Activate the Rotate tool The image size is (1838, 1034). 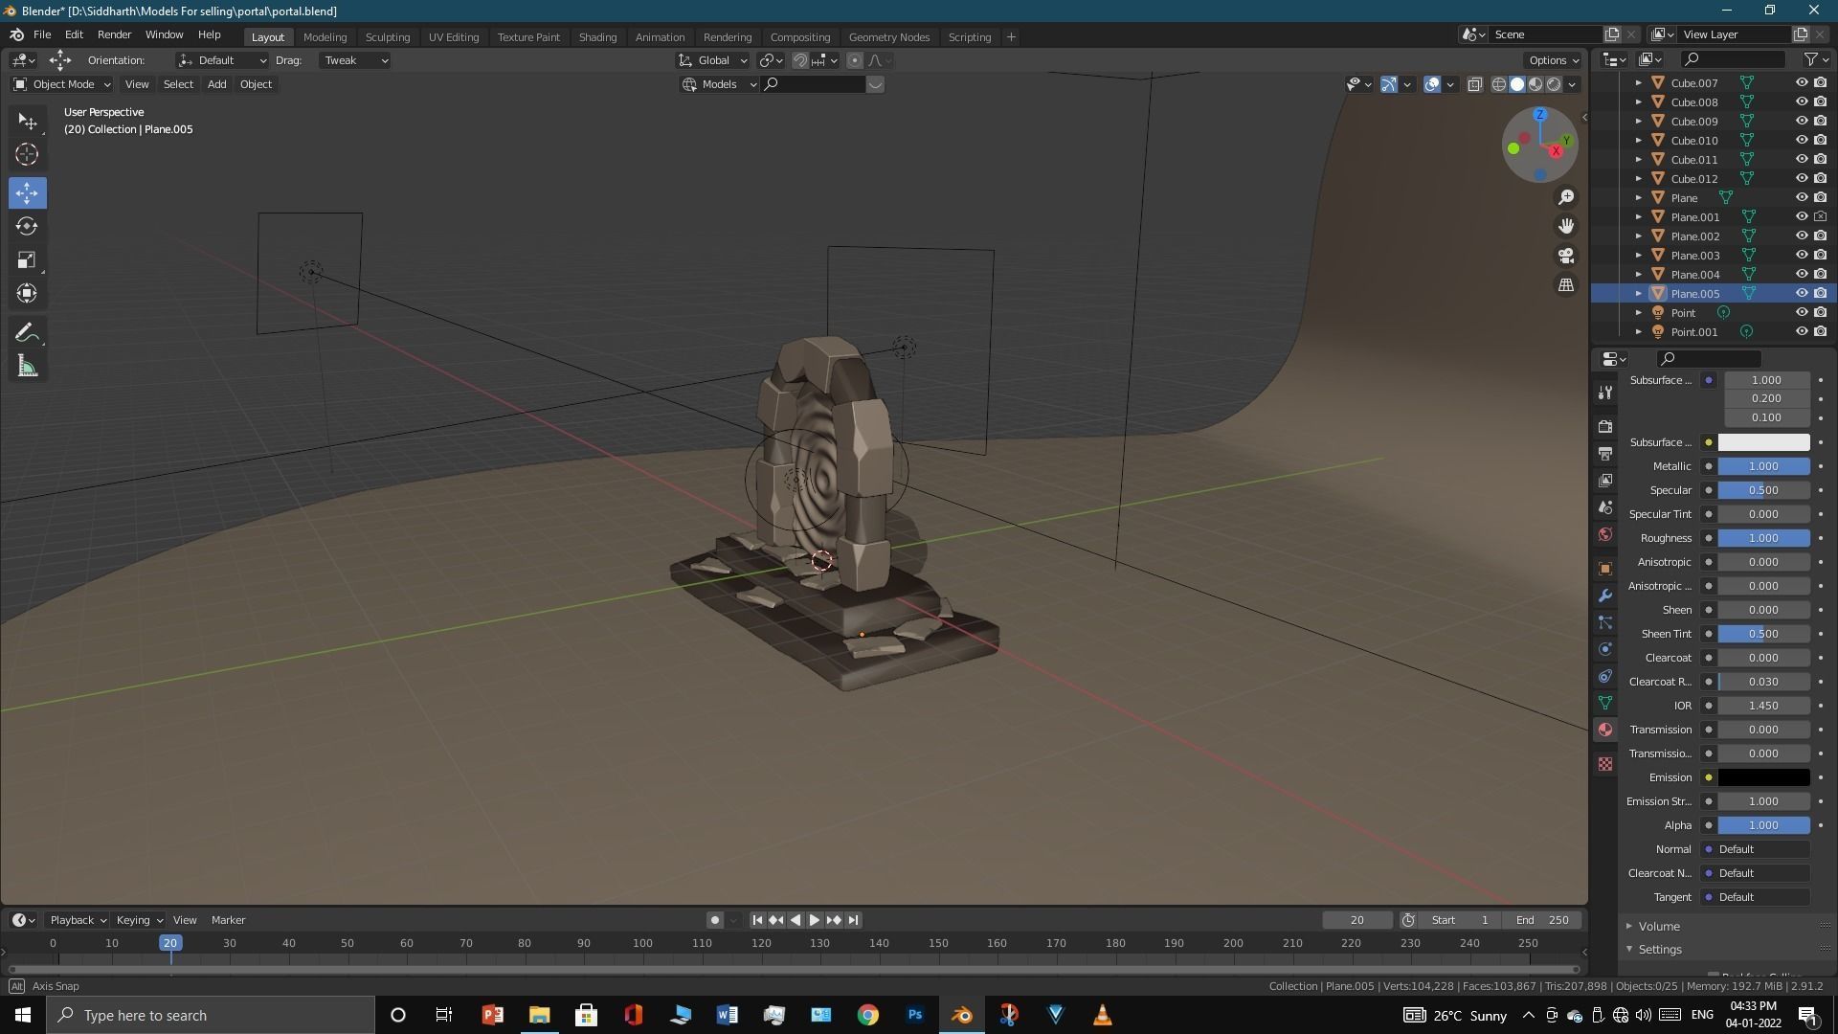pyautogui.click(x=27, y=227)
